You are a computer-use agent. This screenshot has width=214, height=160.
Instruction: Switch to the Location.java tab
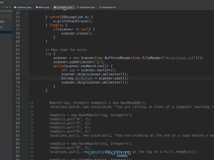pos(24,7)
